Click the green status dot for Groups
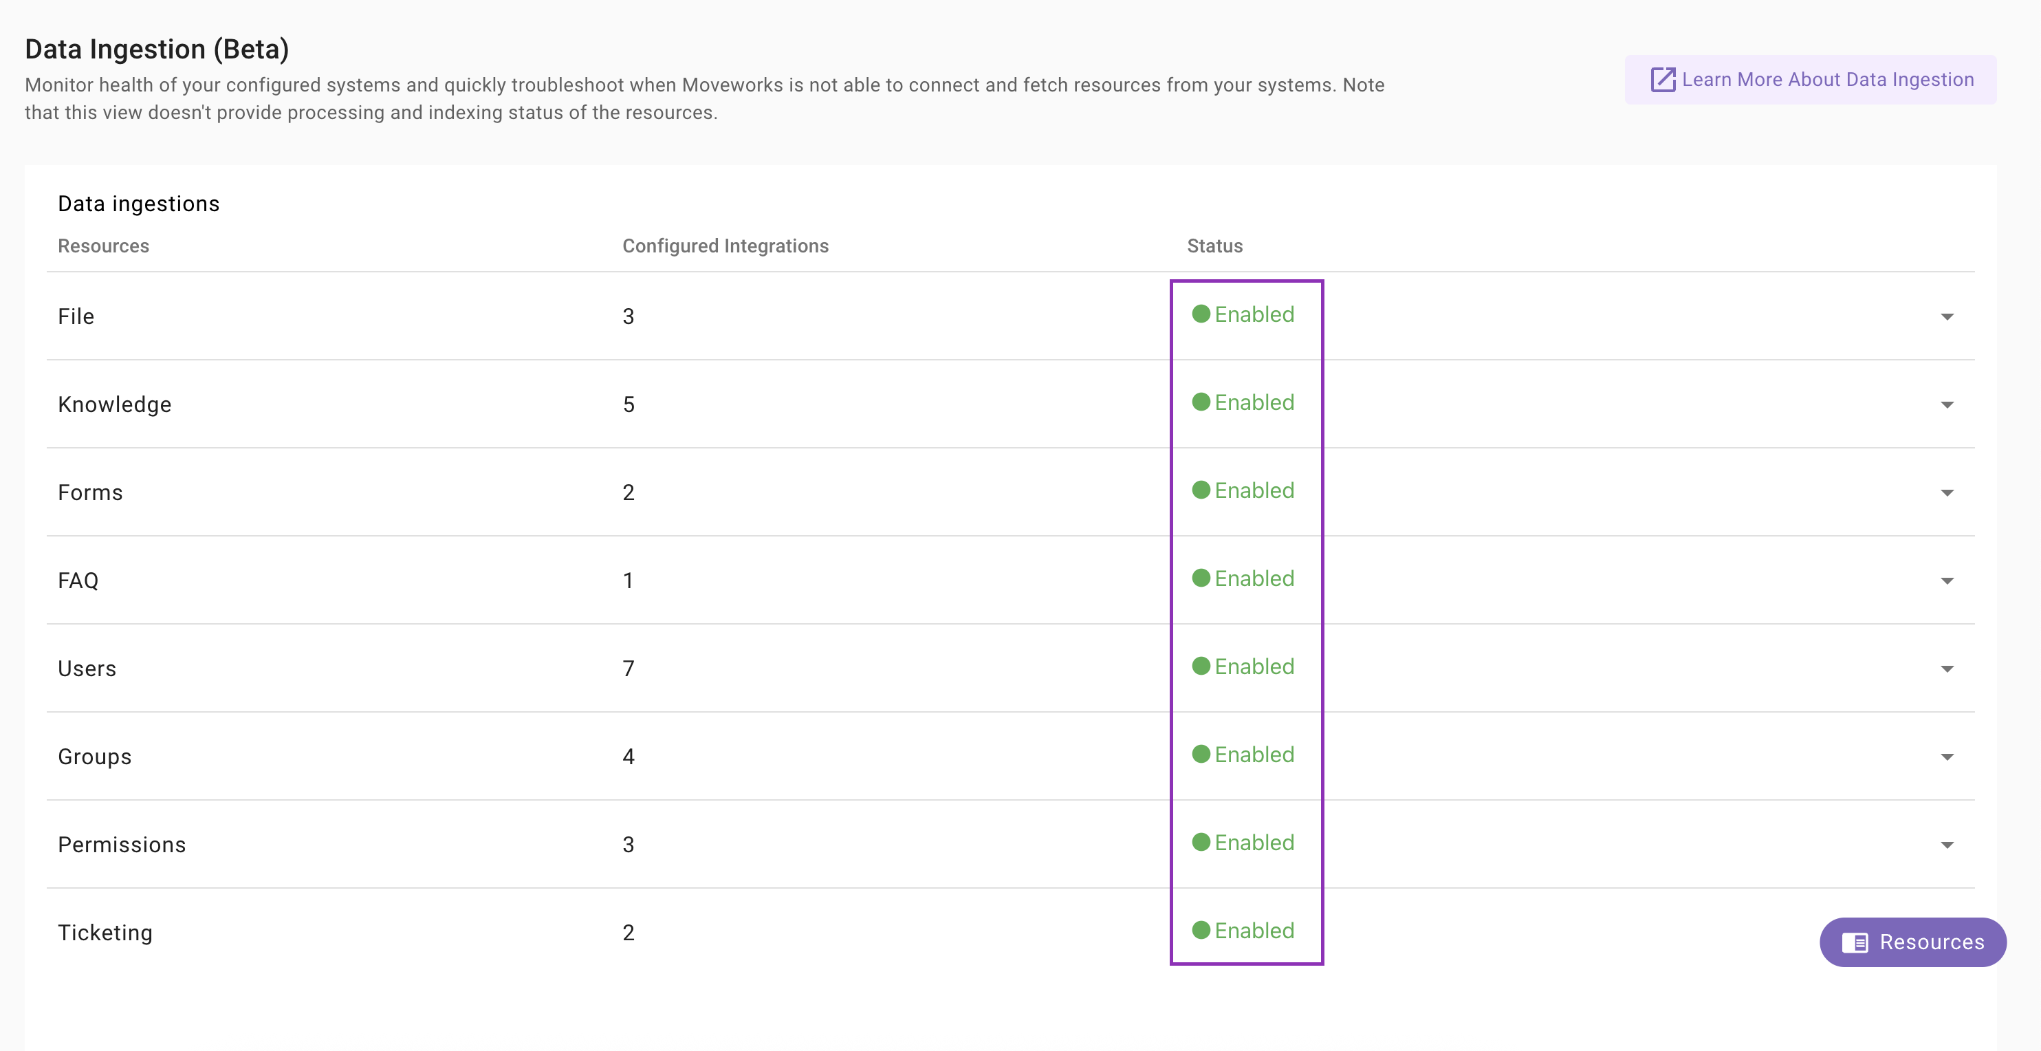 coord(1201,754)
